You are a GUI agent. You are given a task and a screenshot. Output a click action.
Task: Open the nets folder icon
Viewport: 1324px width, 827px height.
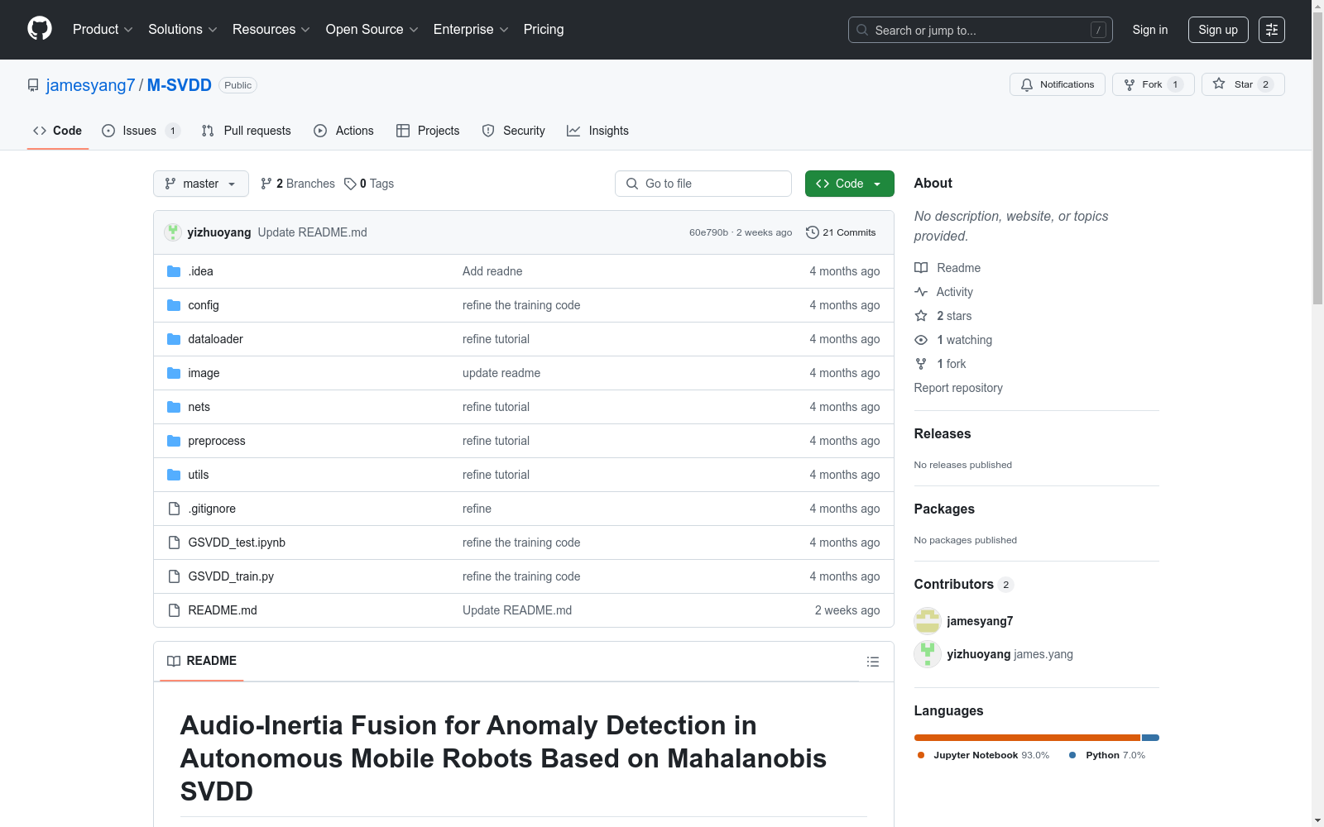174,407
